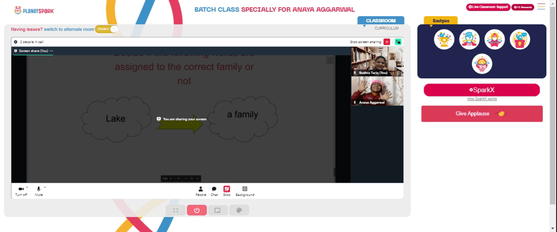Open Background effects option
The height and width of the screenshot is (232, 557).
click(245, 191)
